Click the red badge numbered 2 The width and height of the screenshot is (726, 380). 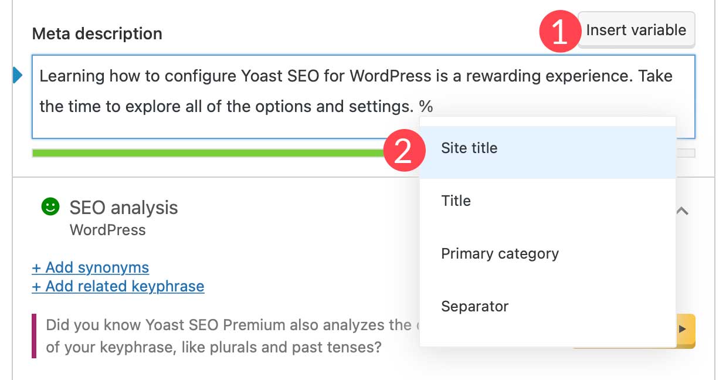(405, 151)
